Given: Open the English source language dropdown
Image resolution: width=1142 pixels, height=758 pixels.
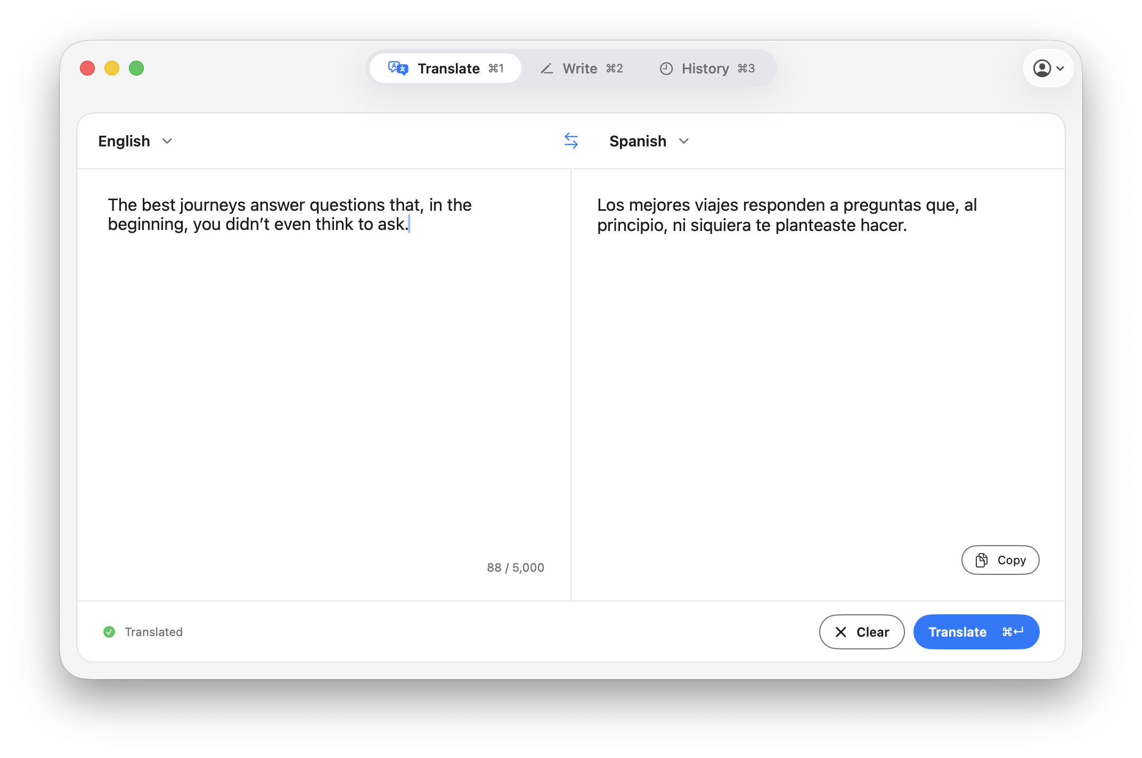Looking at the screenshot, I should pos(135,141).
